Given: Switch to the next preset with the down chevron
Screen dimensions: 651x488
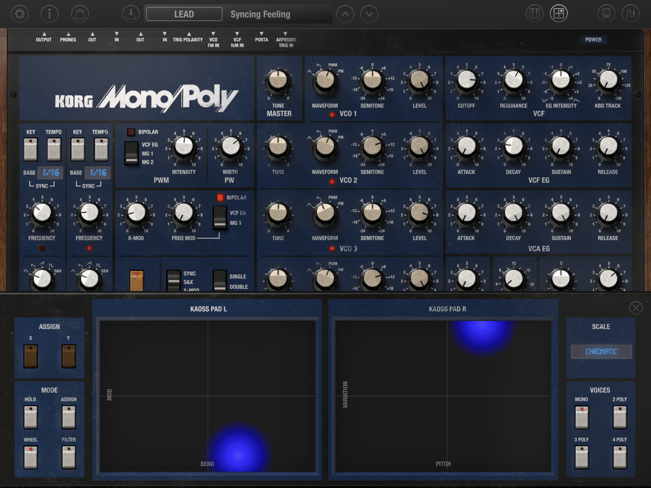Looking at the screenshot, I should [x=369, y=14].
